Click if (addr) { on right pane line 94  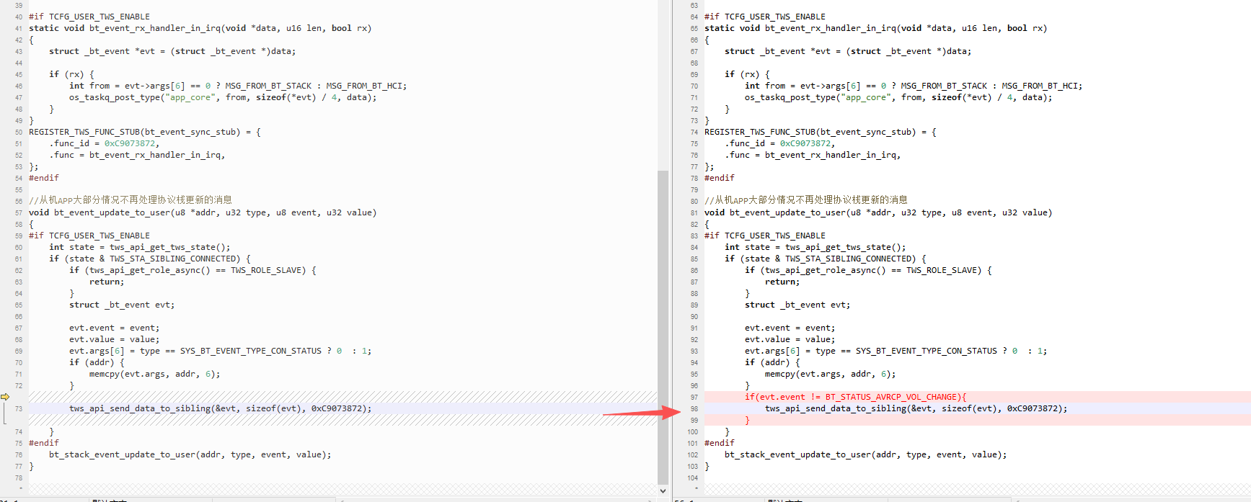pyautogui.click(x=772, y=362)
